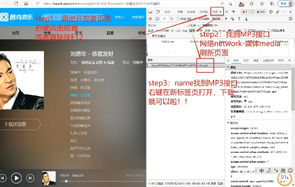Toggle the blocked requests checkbox
The width and height of the screenshot is (295, 187).
click(x=269, y=30)
